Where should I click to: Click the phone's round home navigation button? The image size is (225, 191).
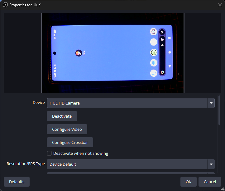(170, 52)
